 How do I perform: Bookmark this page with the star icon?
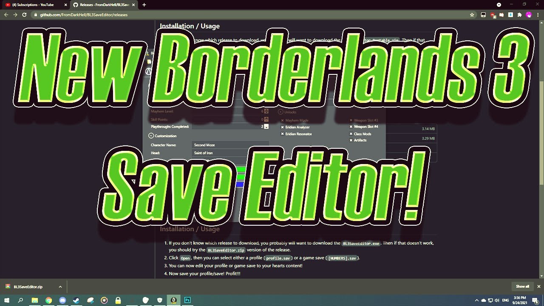tap(472, 14)
